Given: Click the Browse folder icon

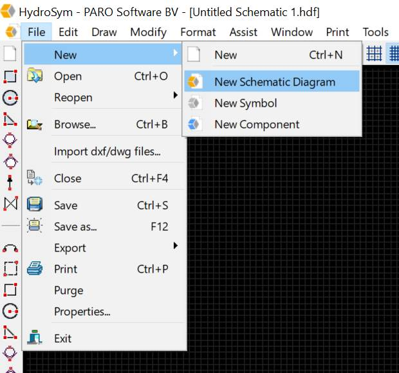Looking at the screenshot, I should [35, 124].
